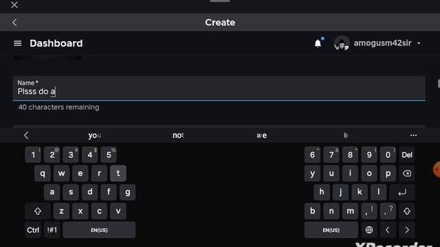Expand the amogusm42sir account dropdown arrow

click(x=419, y=43)
